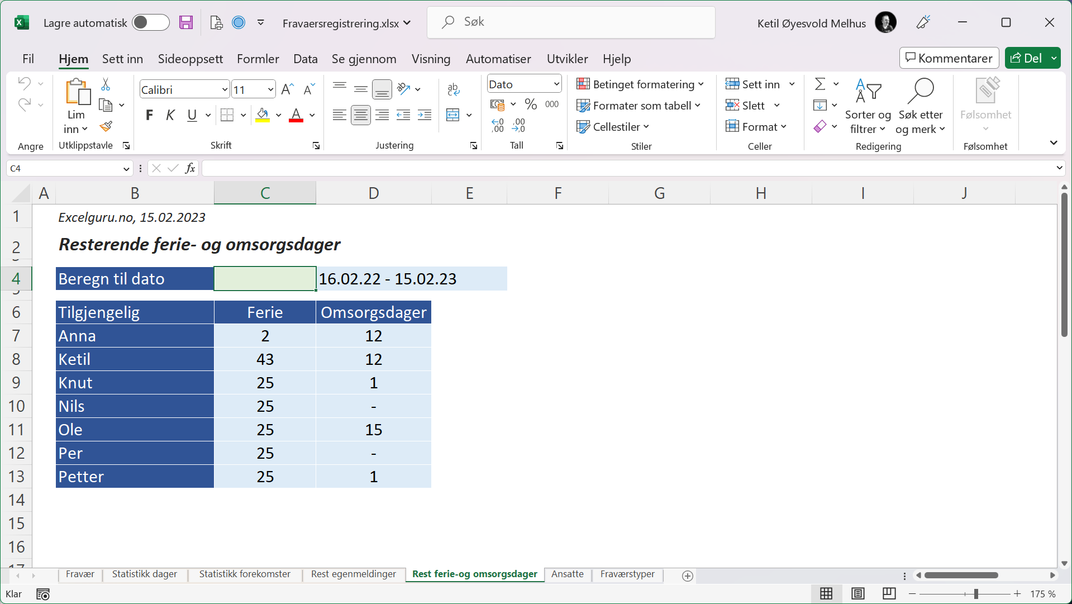Apply italic with the K icon
Screen dimensions: 1072x604
pyautogui.click(x=170, y=115)
